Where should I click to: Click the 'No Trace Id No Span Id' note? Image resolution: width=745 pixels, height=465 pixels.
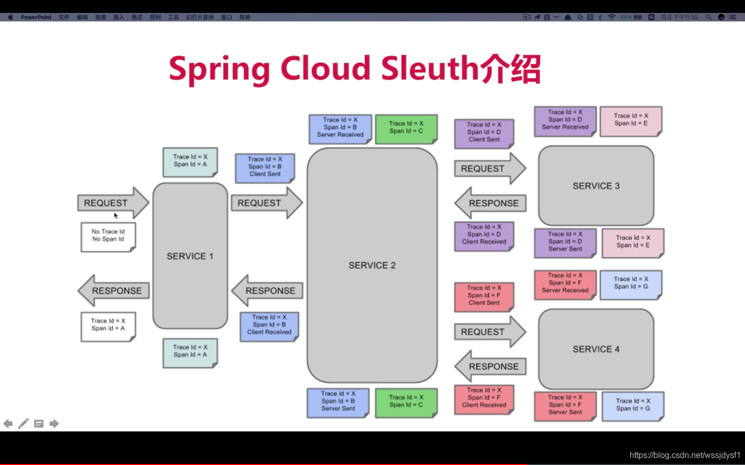[108, 237]
